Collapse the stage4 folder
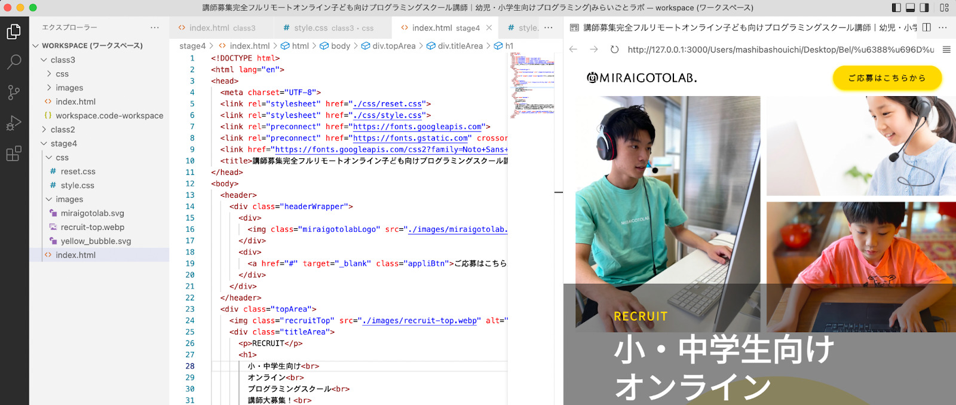This screenshot has width=956, height=405. [44, 143]
